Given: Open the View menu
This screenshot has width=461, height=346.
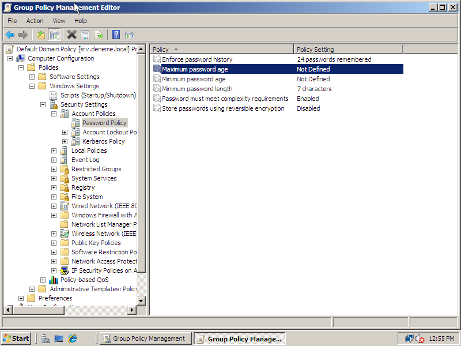Looking at the screenshot, I should (x=59, y=21).
